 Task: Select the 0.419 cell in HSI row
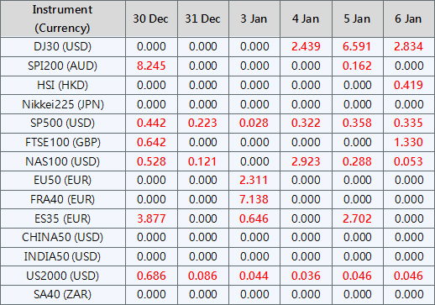click(x=409, y=85)
